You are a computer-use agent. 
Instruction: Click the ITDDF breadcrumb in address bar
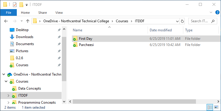(140, 21)
